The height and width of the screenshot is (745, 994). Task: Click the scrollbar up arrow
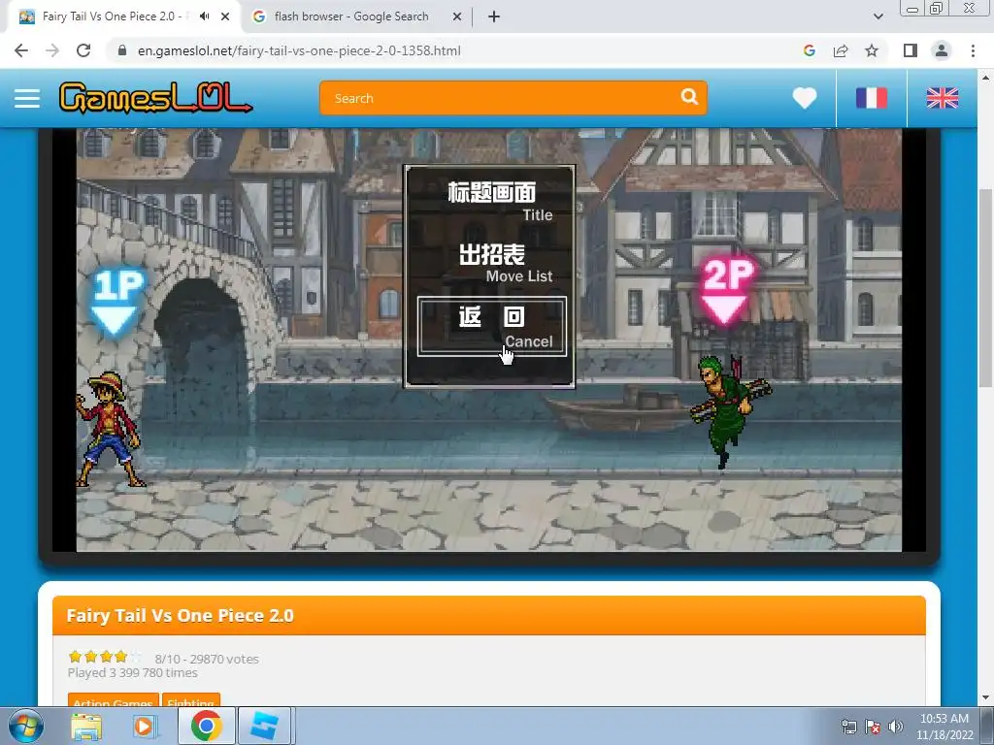[x=986, y=78]
